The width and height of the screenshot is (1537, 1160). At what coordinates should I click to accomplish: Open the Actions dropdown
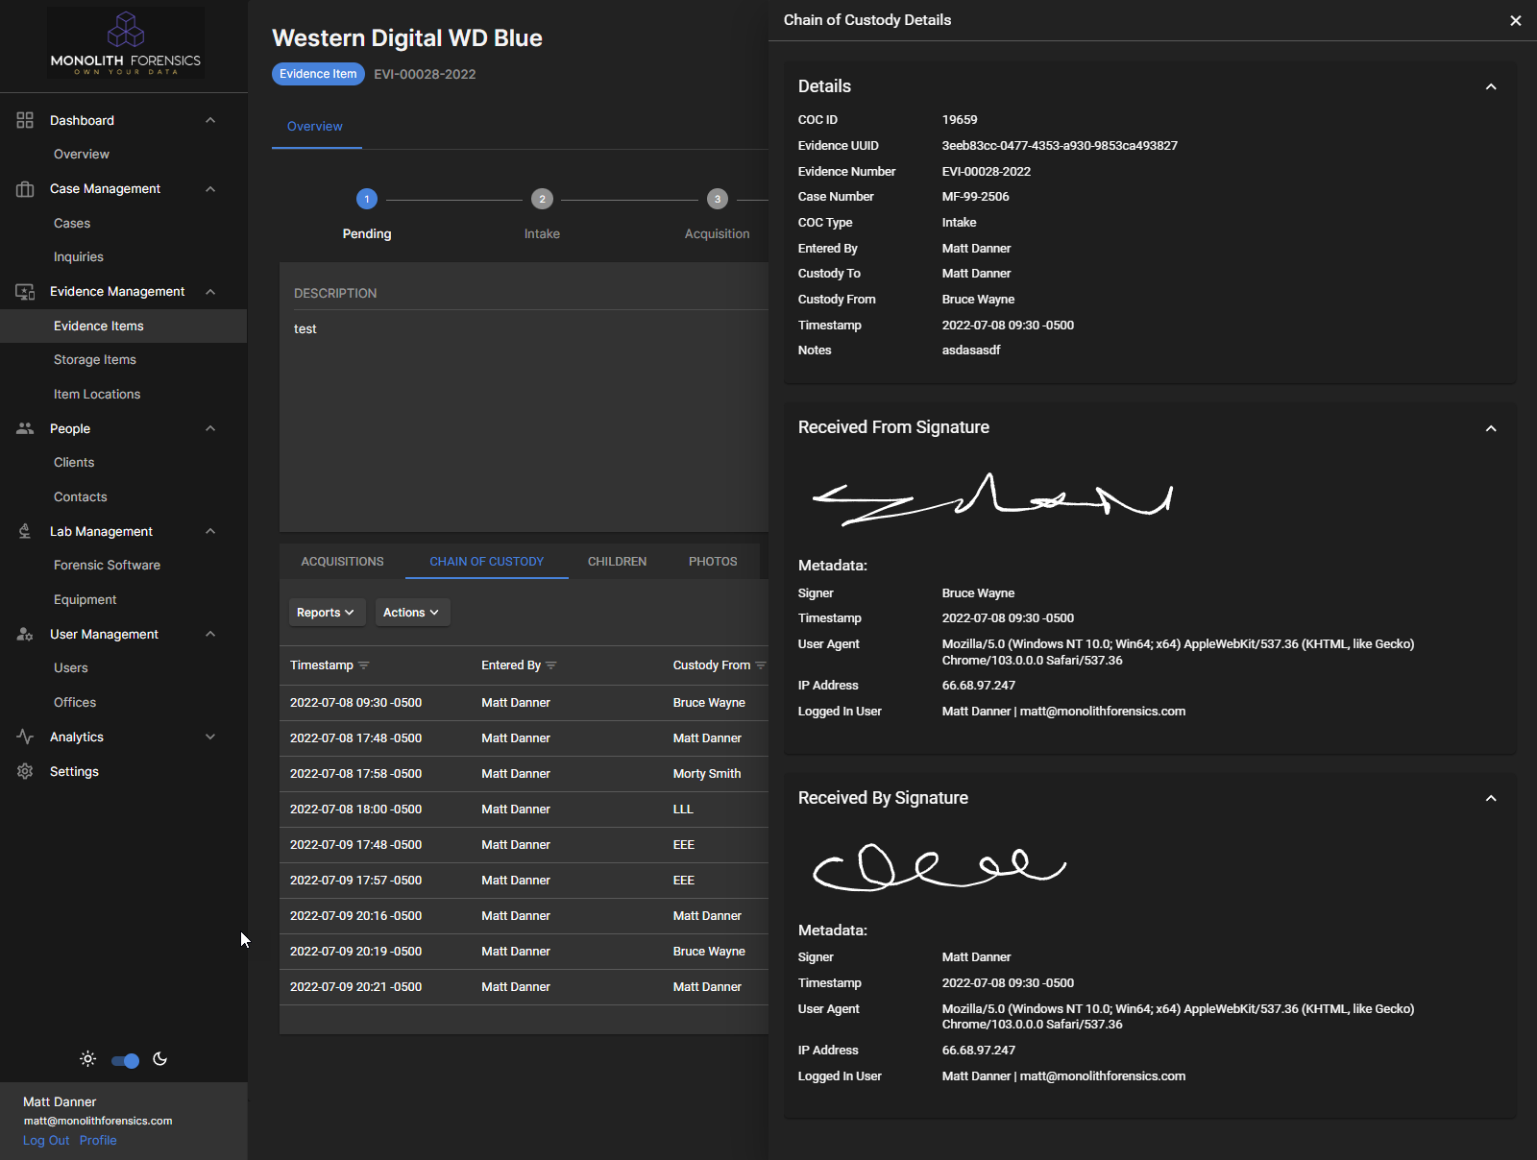(411, 612)
